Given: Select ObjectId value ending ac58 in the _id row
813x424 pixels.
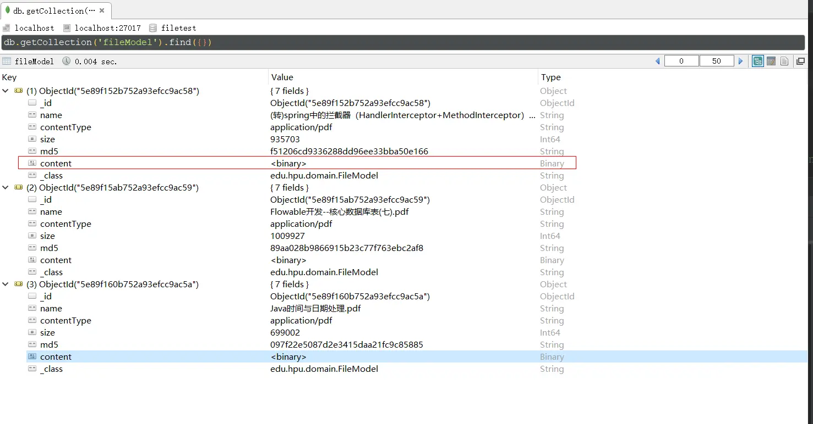Looking at the screenshot, I should pyautogui.click(x=350, y=103).
